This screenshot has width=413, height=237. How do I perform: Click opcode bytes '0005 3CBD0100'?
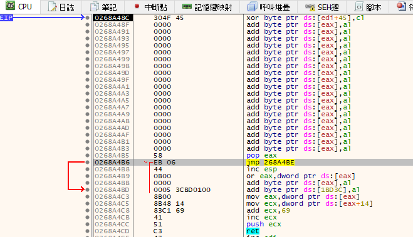click(x=182, y=189)
